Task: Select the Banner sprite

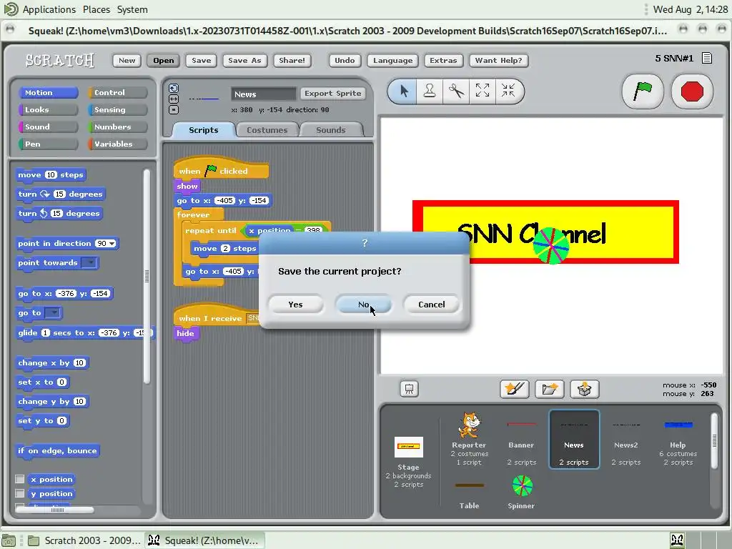Action: click(521, 438)
